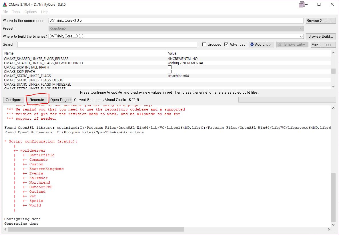The image size is (339, 235).
Task: Click the output log vertical scrollbar thumb
Action: tap(333, 197)
